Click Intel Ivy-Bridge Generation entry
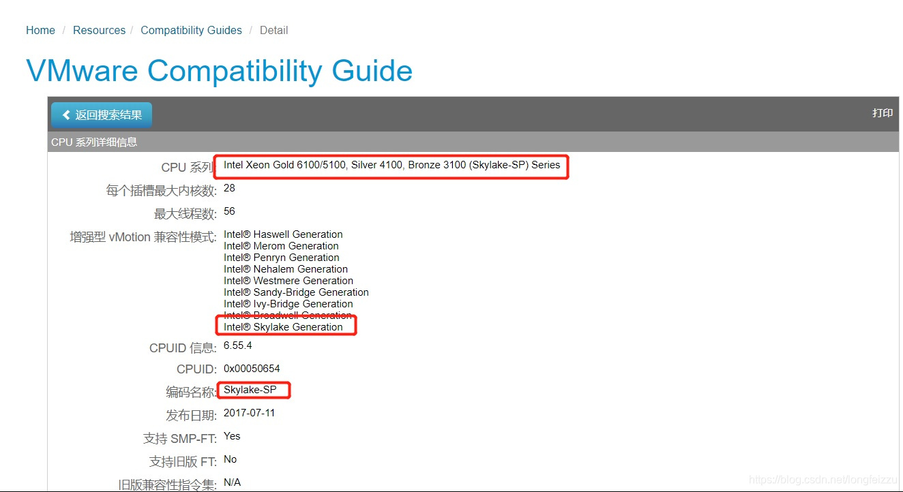Image resolution: width=903 pixels, height=492 pixels. click(288, 304)
